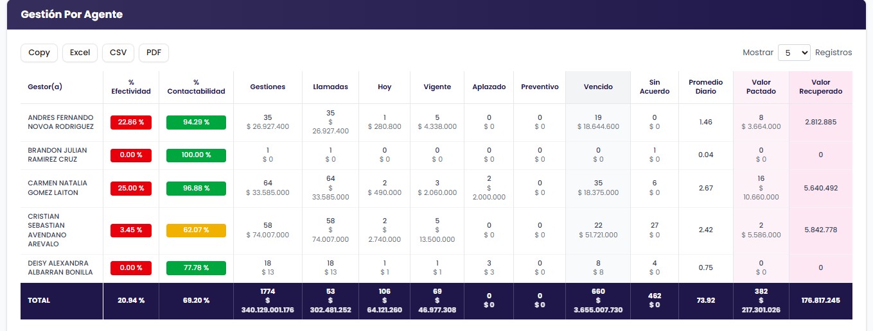Click the Llamadas column header
This screenshot has width=873, height=331.
tap(330, 87)
